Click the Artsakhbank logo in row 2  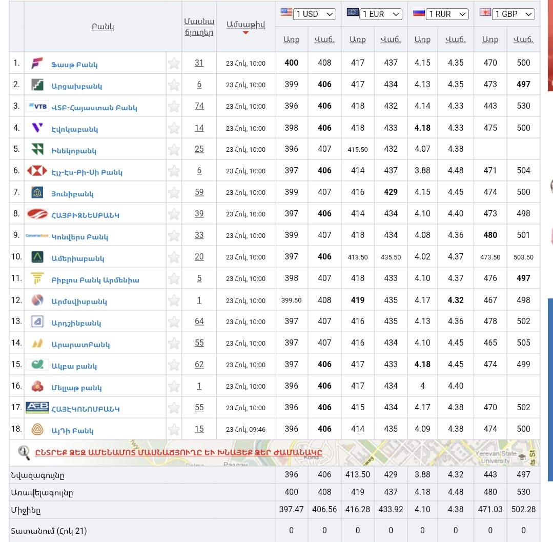(37, 85)
